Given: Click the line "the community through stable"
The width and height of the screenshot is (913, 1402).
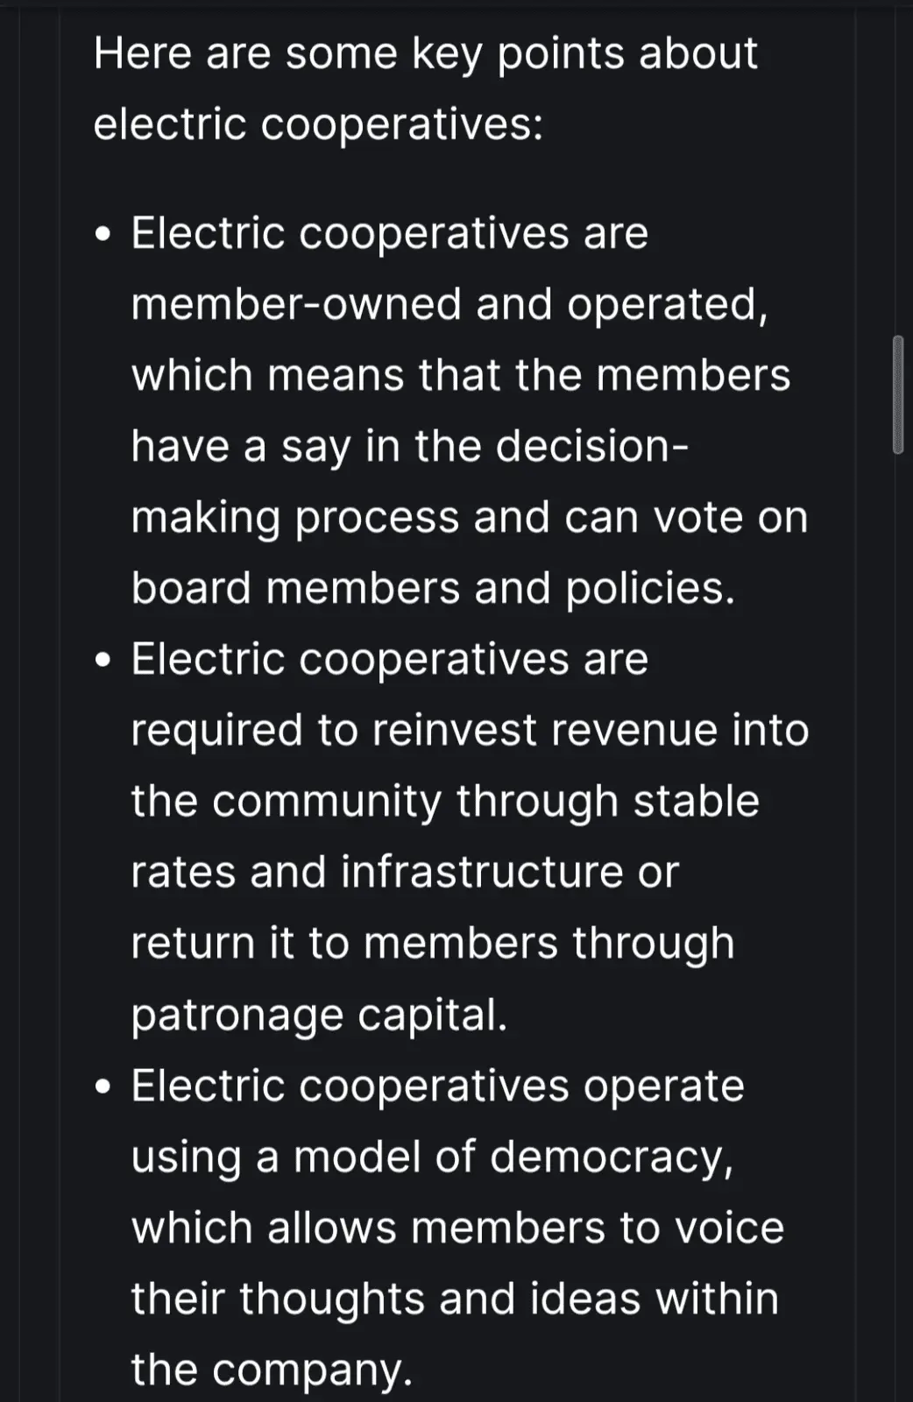Looking at the screenshot, I should (445, 801).
